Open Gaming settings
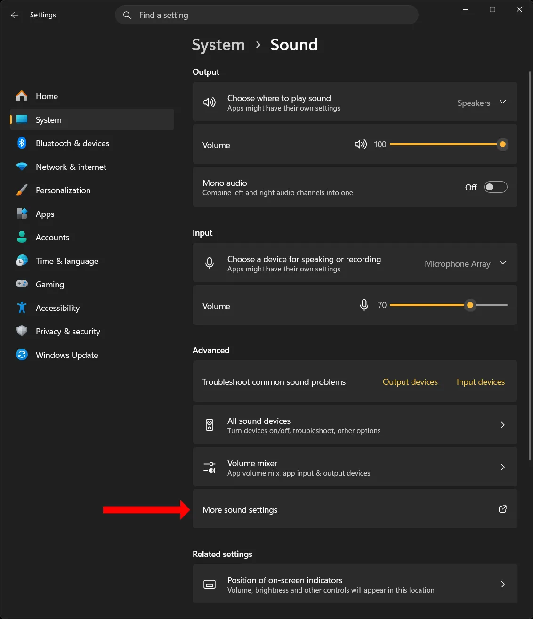 [92, 284]
